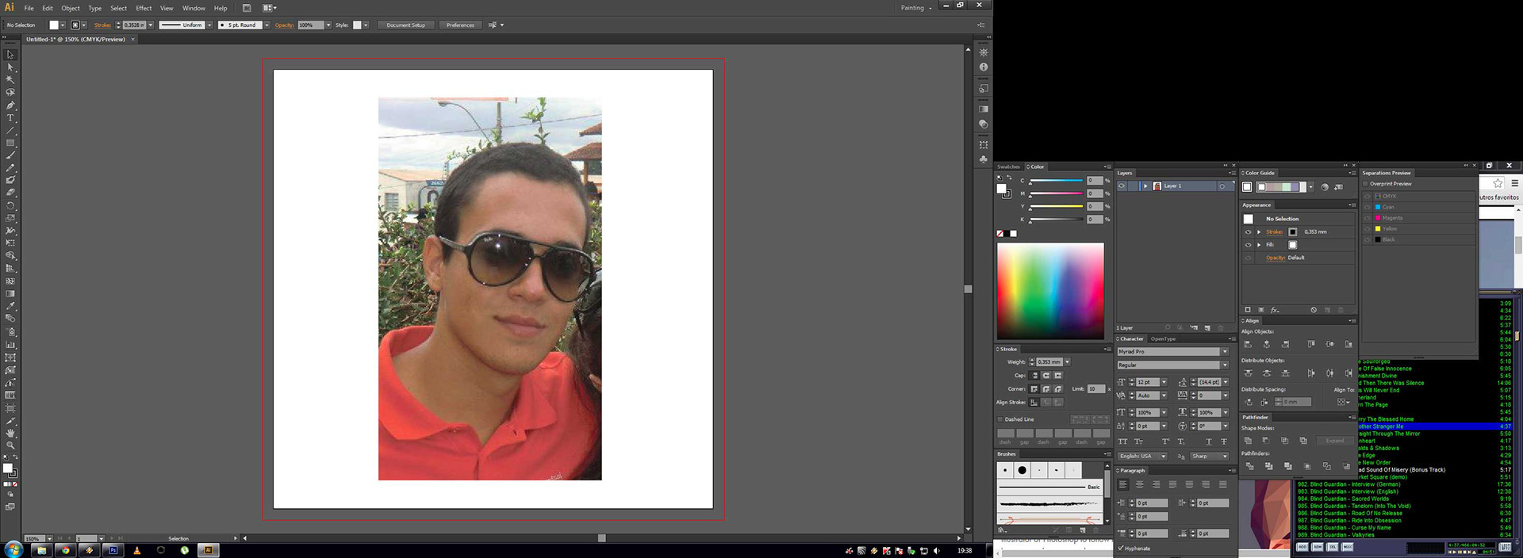
Task: Select the Direct Selection tool
Action: (x=10, y=67)
